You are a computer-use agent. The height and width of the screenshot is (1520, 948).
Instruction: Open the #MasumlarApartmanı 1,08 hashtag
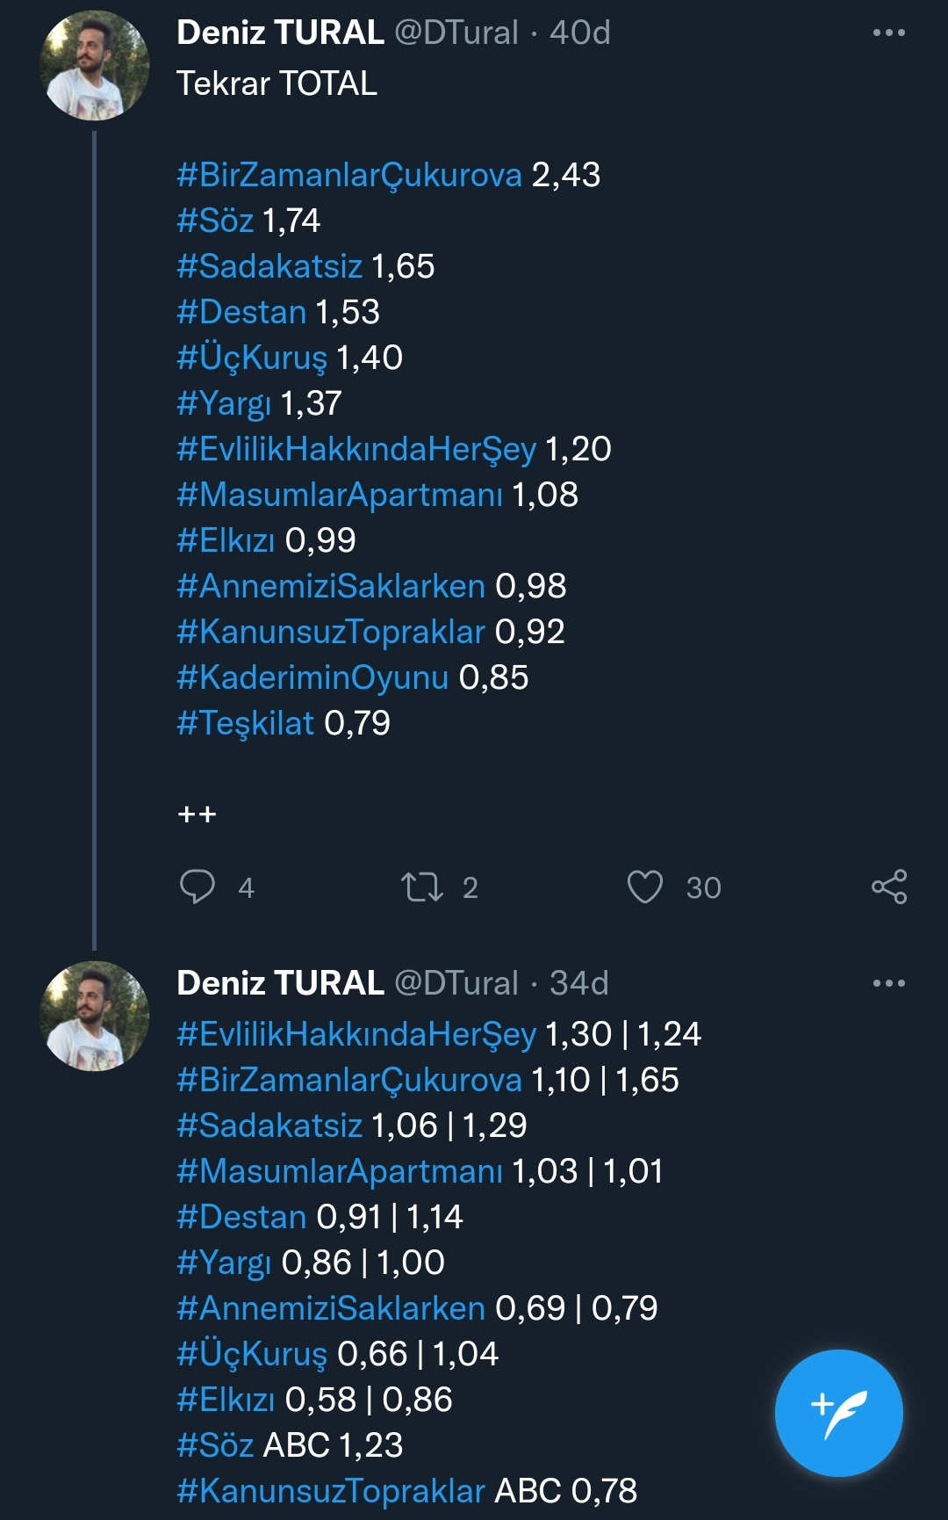coord(340,495)
